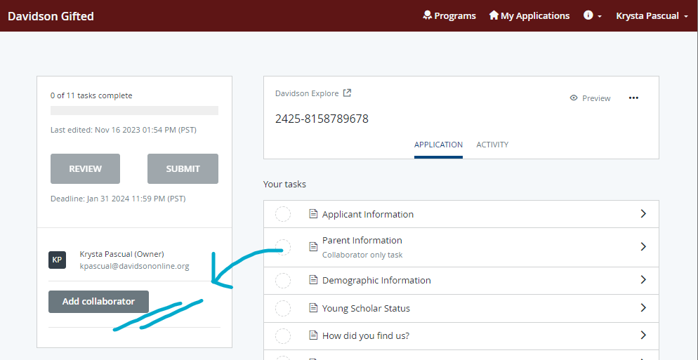Screen dimensions: 698x360
Task: Open the Demographic Information task
Action: 461,280
